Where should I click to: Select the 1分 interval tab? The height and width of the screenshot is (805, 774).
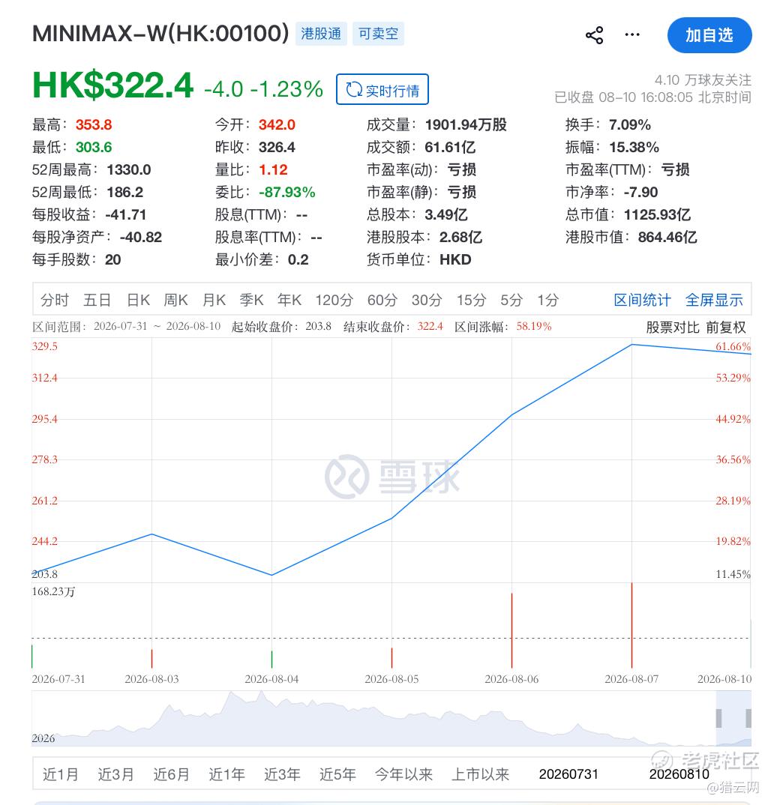tap(547, 300)
